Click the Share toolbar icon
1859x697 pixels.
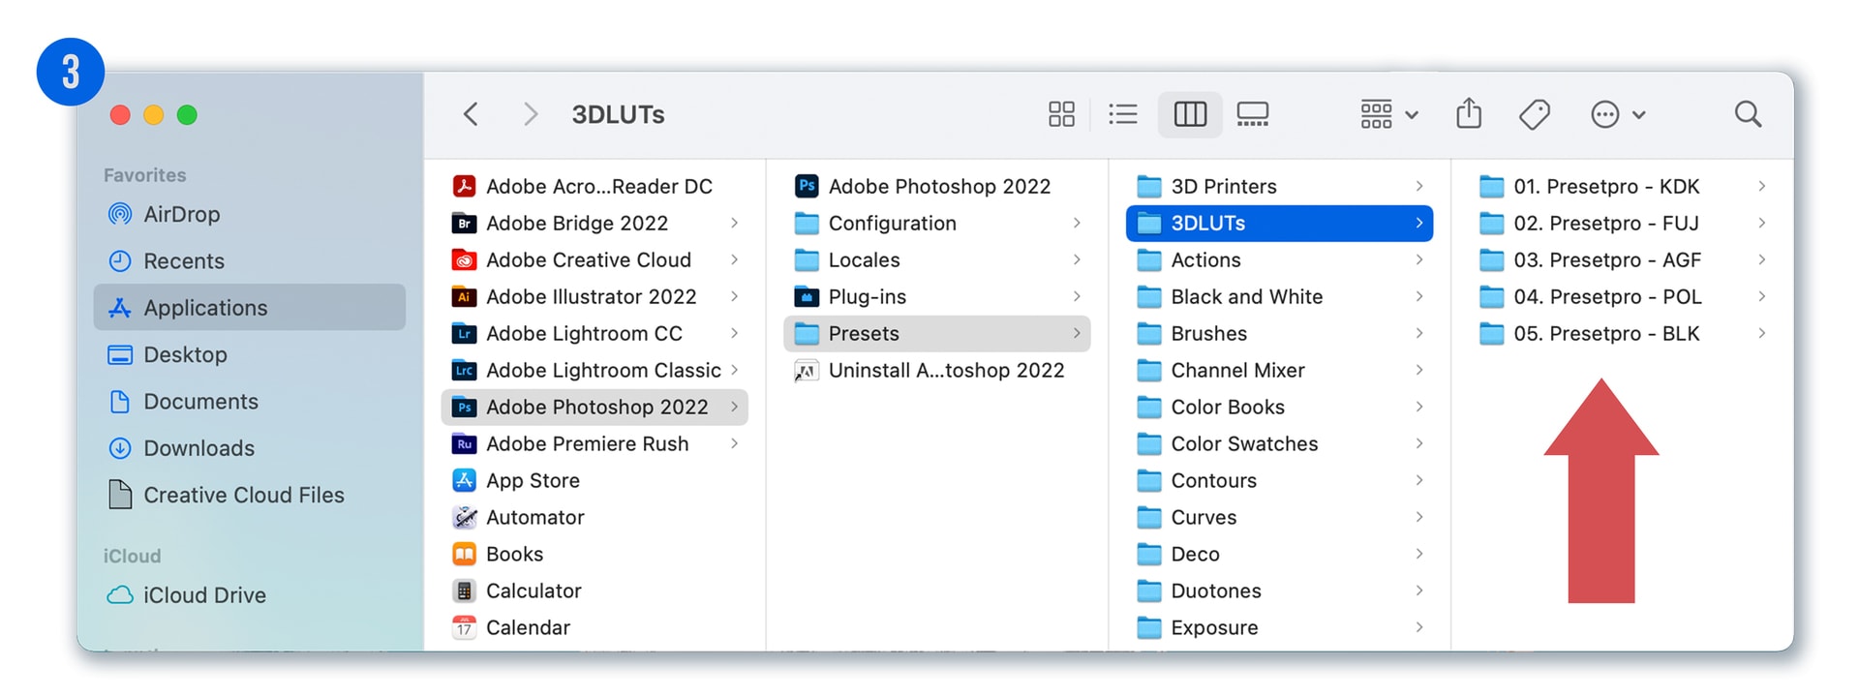1469,113
